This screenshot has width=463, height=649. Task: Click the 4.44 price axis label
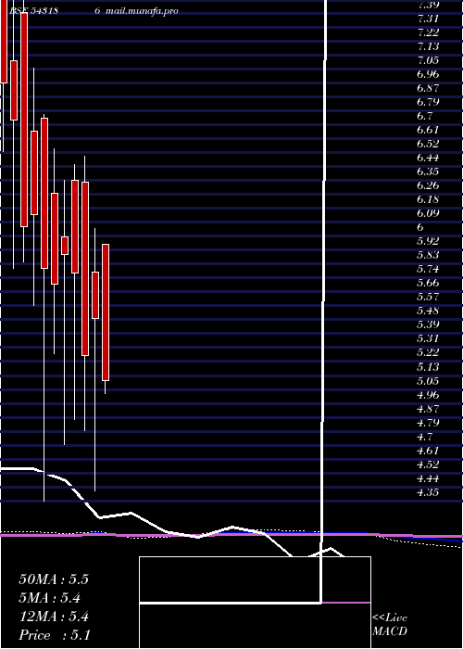[428, 478]
